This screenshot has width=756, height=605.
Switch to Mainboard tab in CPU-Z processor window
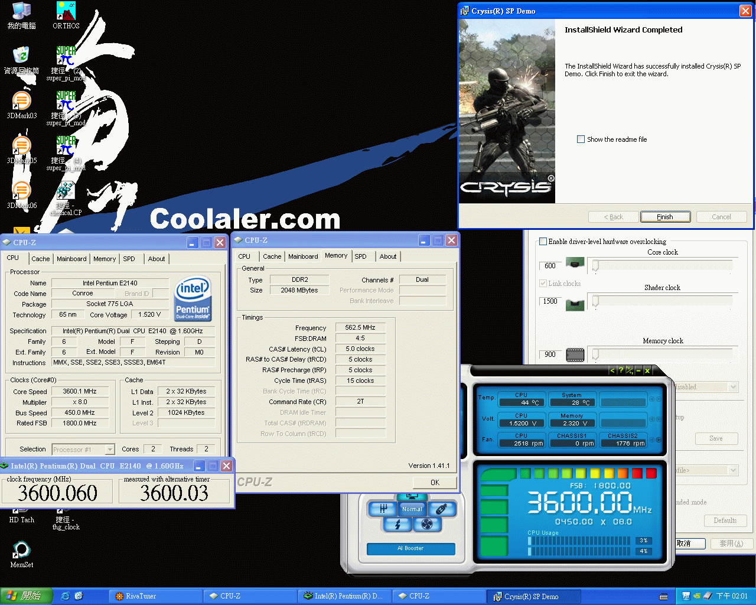point(71,259)
